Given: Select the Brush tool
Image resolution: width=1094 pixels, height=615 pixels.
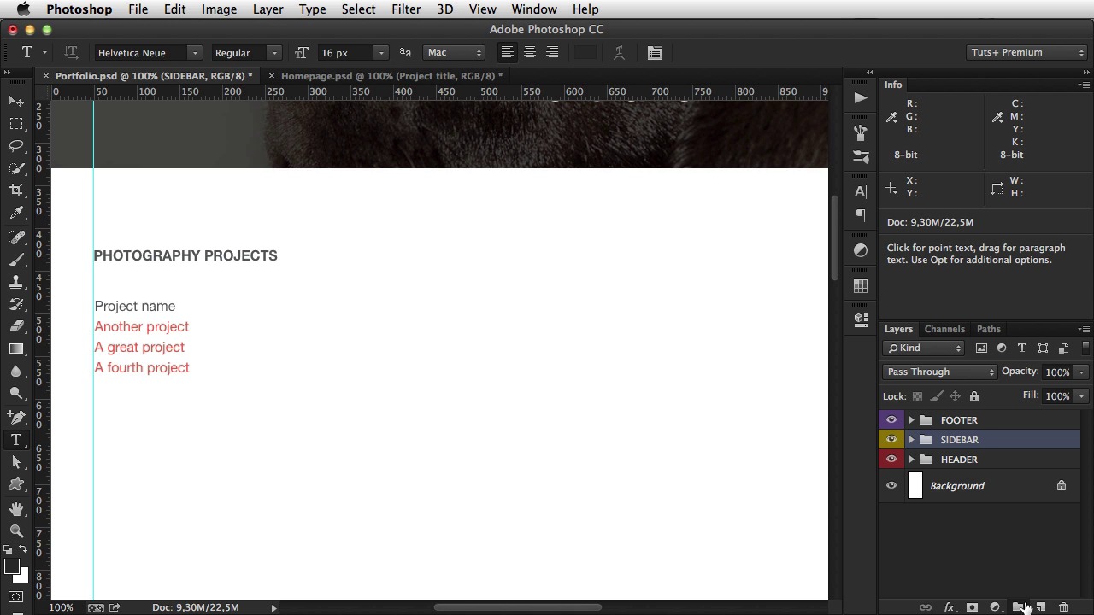Looking at the screenshot, I should tap(16, 260).
